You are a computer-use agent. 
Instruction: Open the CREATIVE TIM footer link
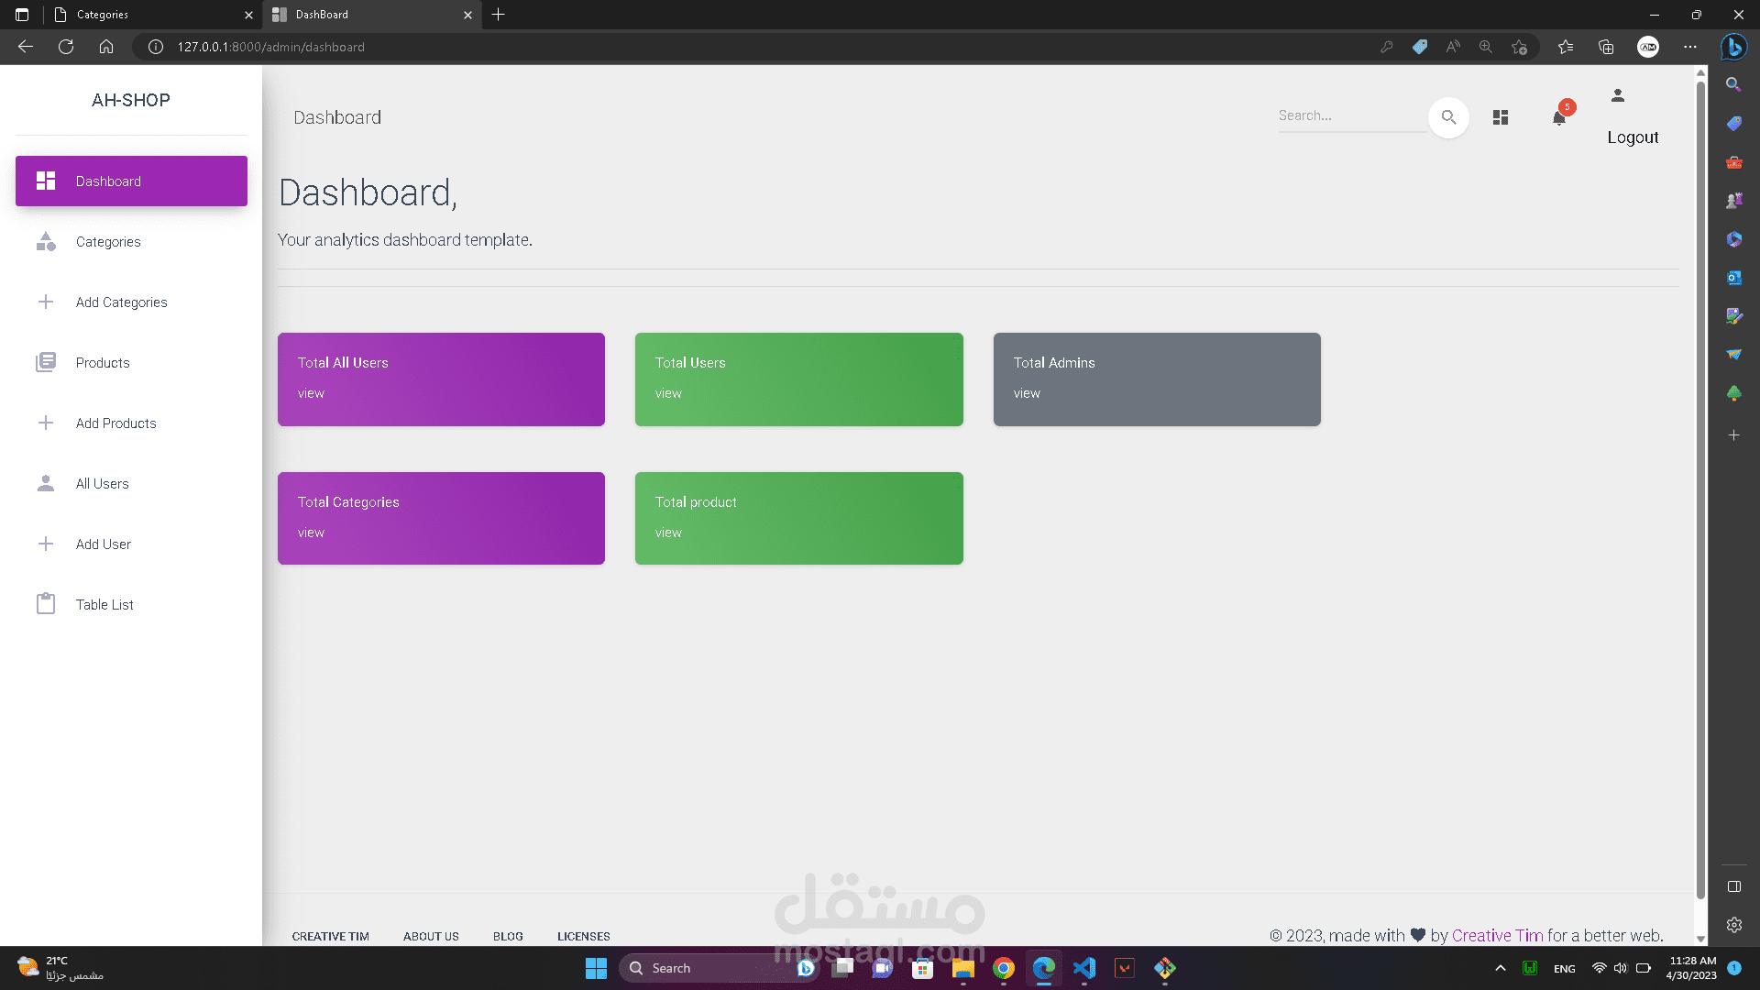330,936
